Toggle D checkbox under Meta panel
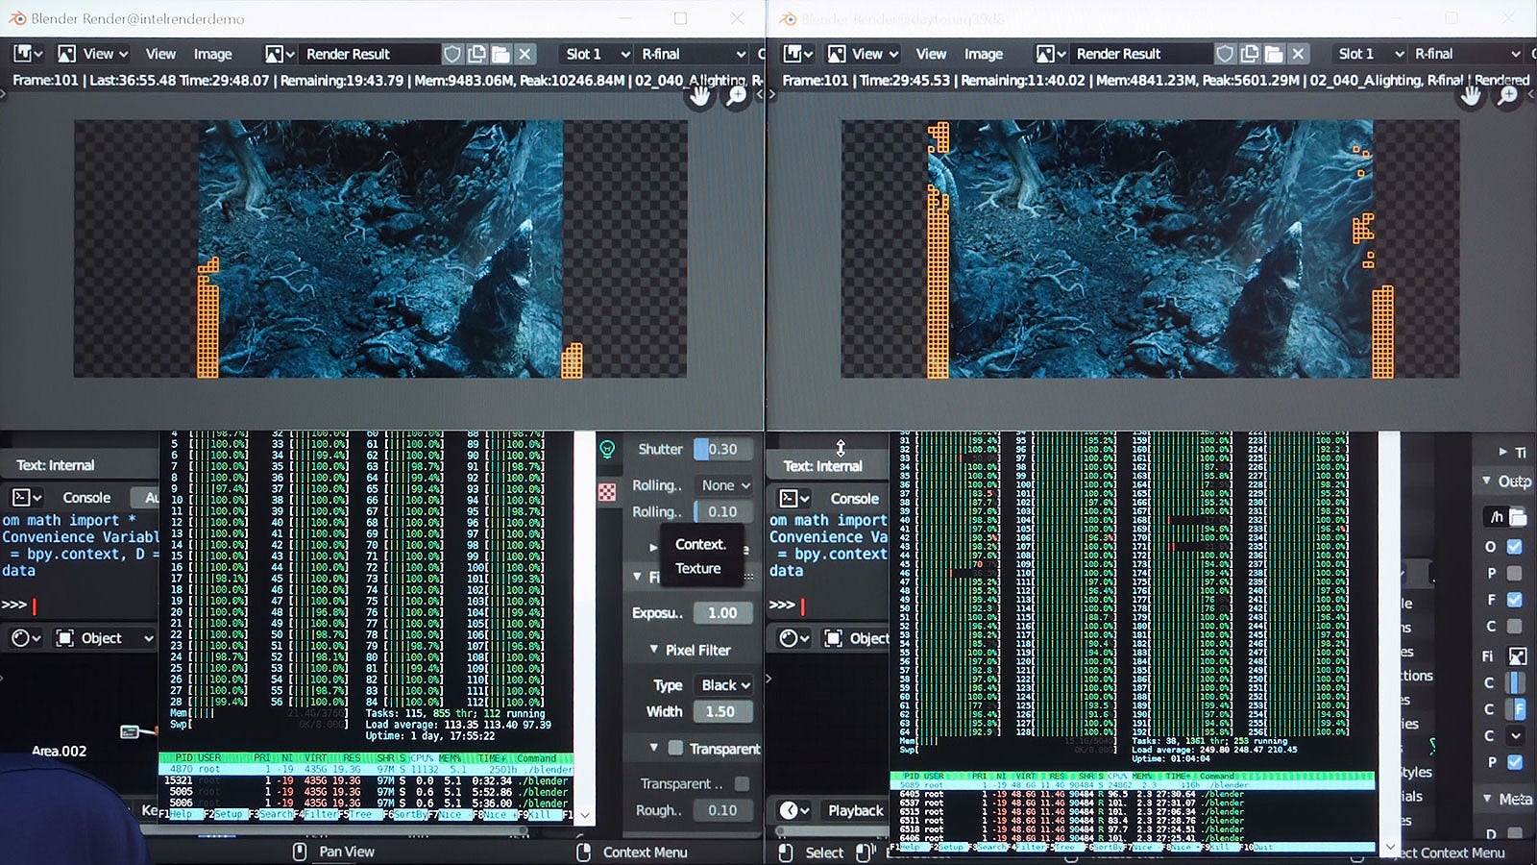 point(1514,833)
